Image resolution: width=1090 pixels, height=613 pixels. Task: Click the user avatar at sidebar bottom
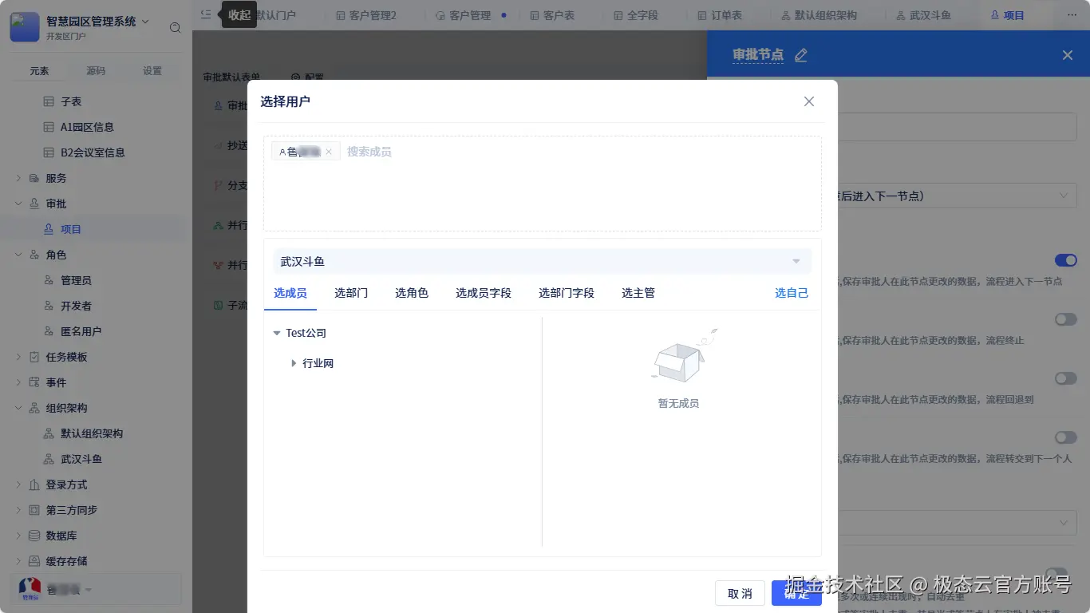click(30, 589)
